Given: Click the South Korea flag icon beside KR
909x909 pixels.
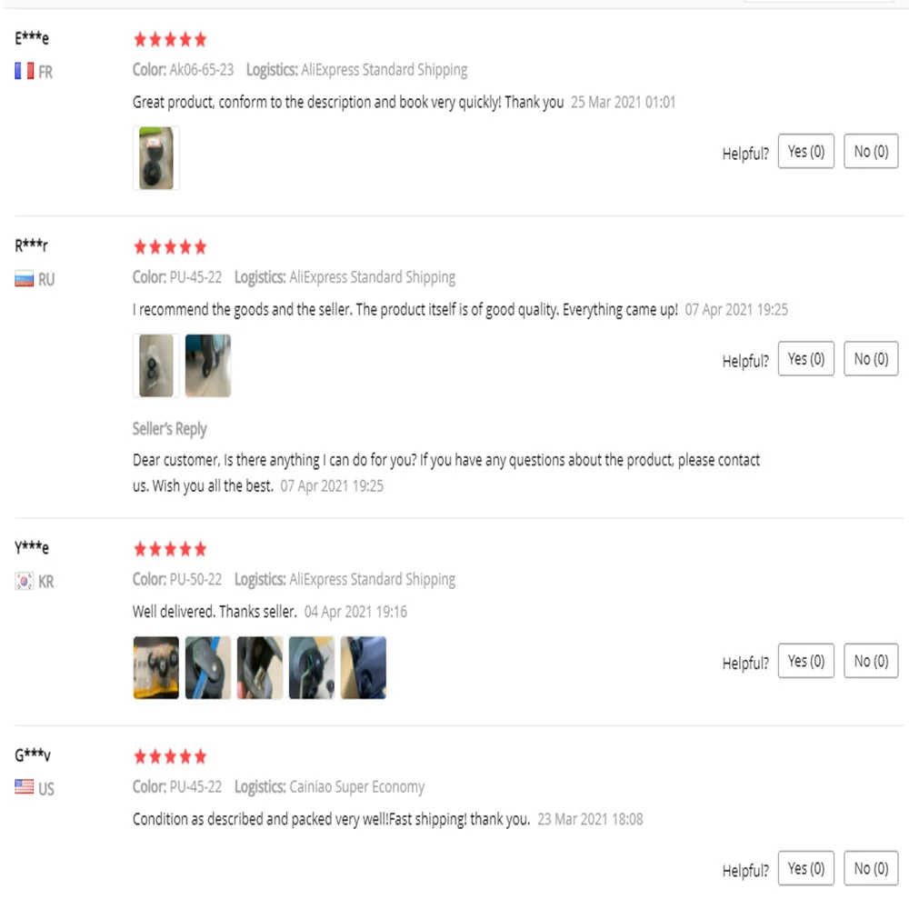Looking at the screenshot, I should [x=25, y=581].
